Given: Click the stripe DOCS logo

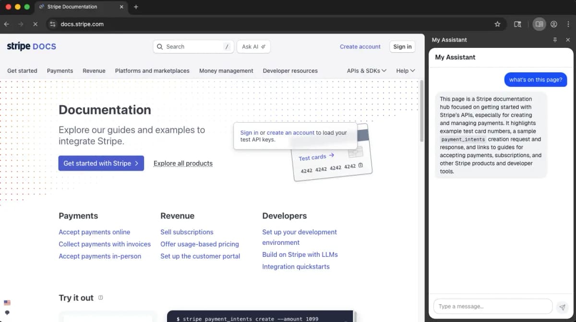Looking at the screenshot, I should tap(31, 46).
